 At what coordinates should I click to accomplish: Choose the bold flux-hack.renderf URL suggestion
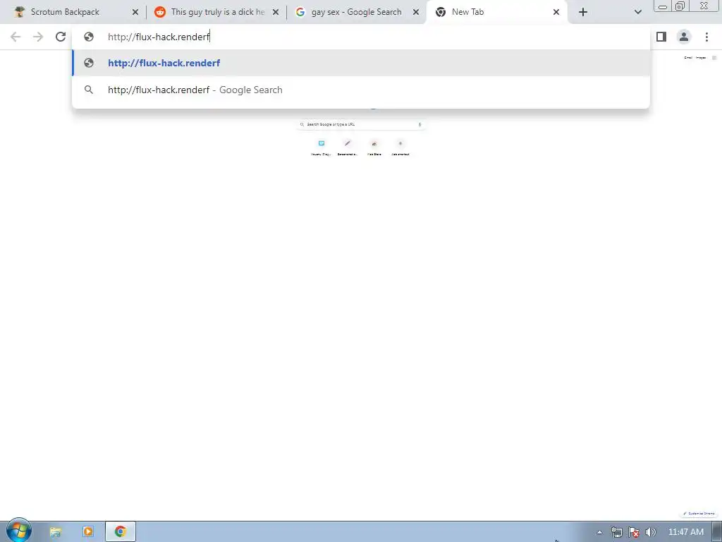click(361, 63)
